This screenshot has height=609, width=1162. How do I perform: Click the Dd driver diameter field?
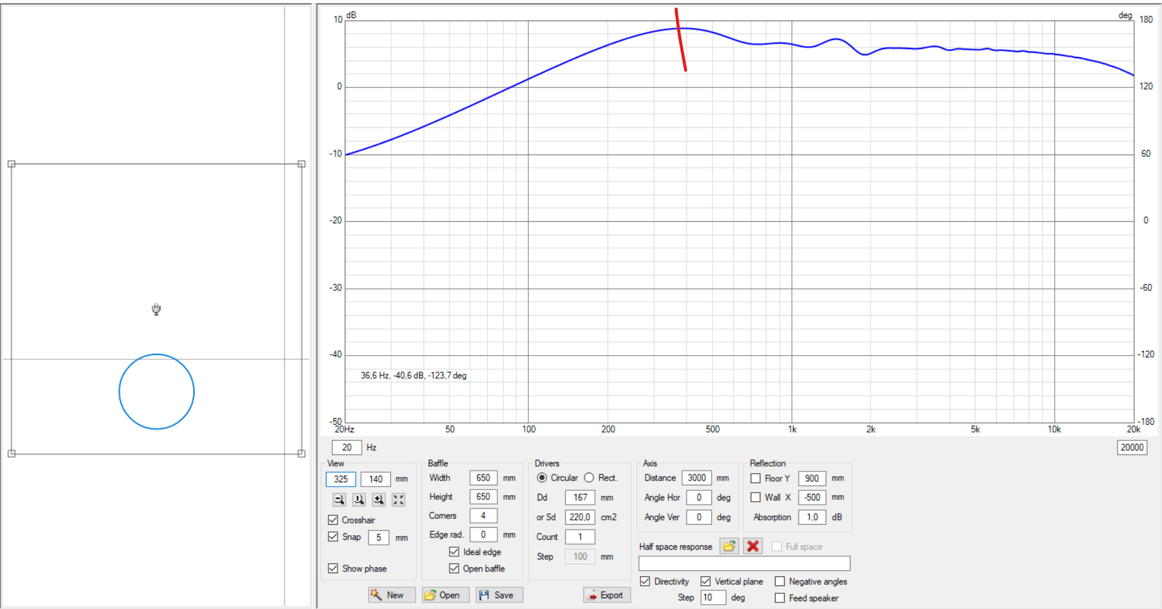pyautogui.click(x=580, y=498)
